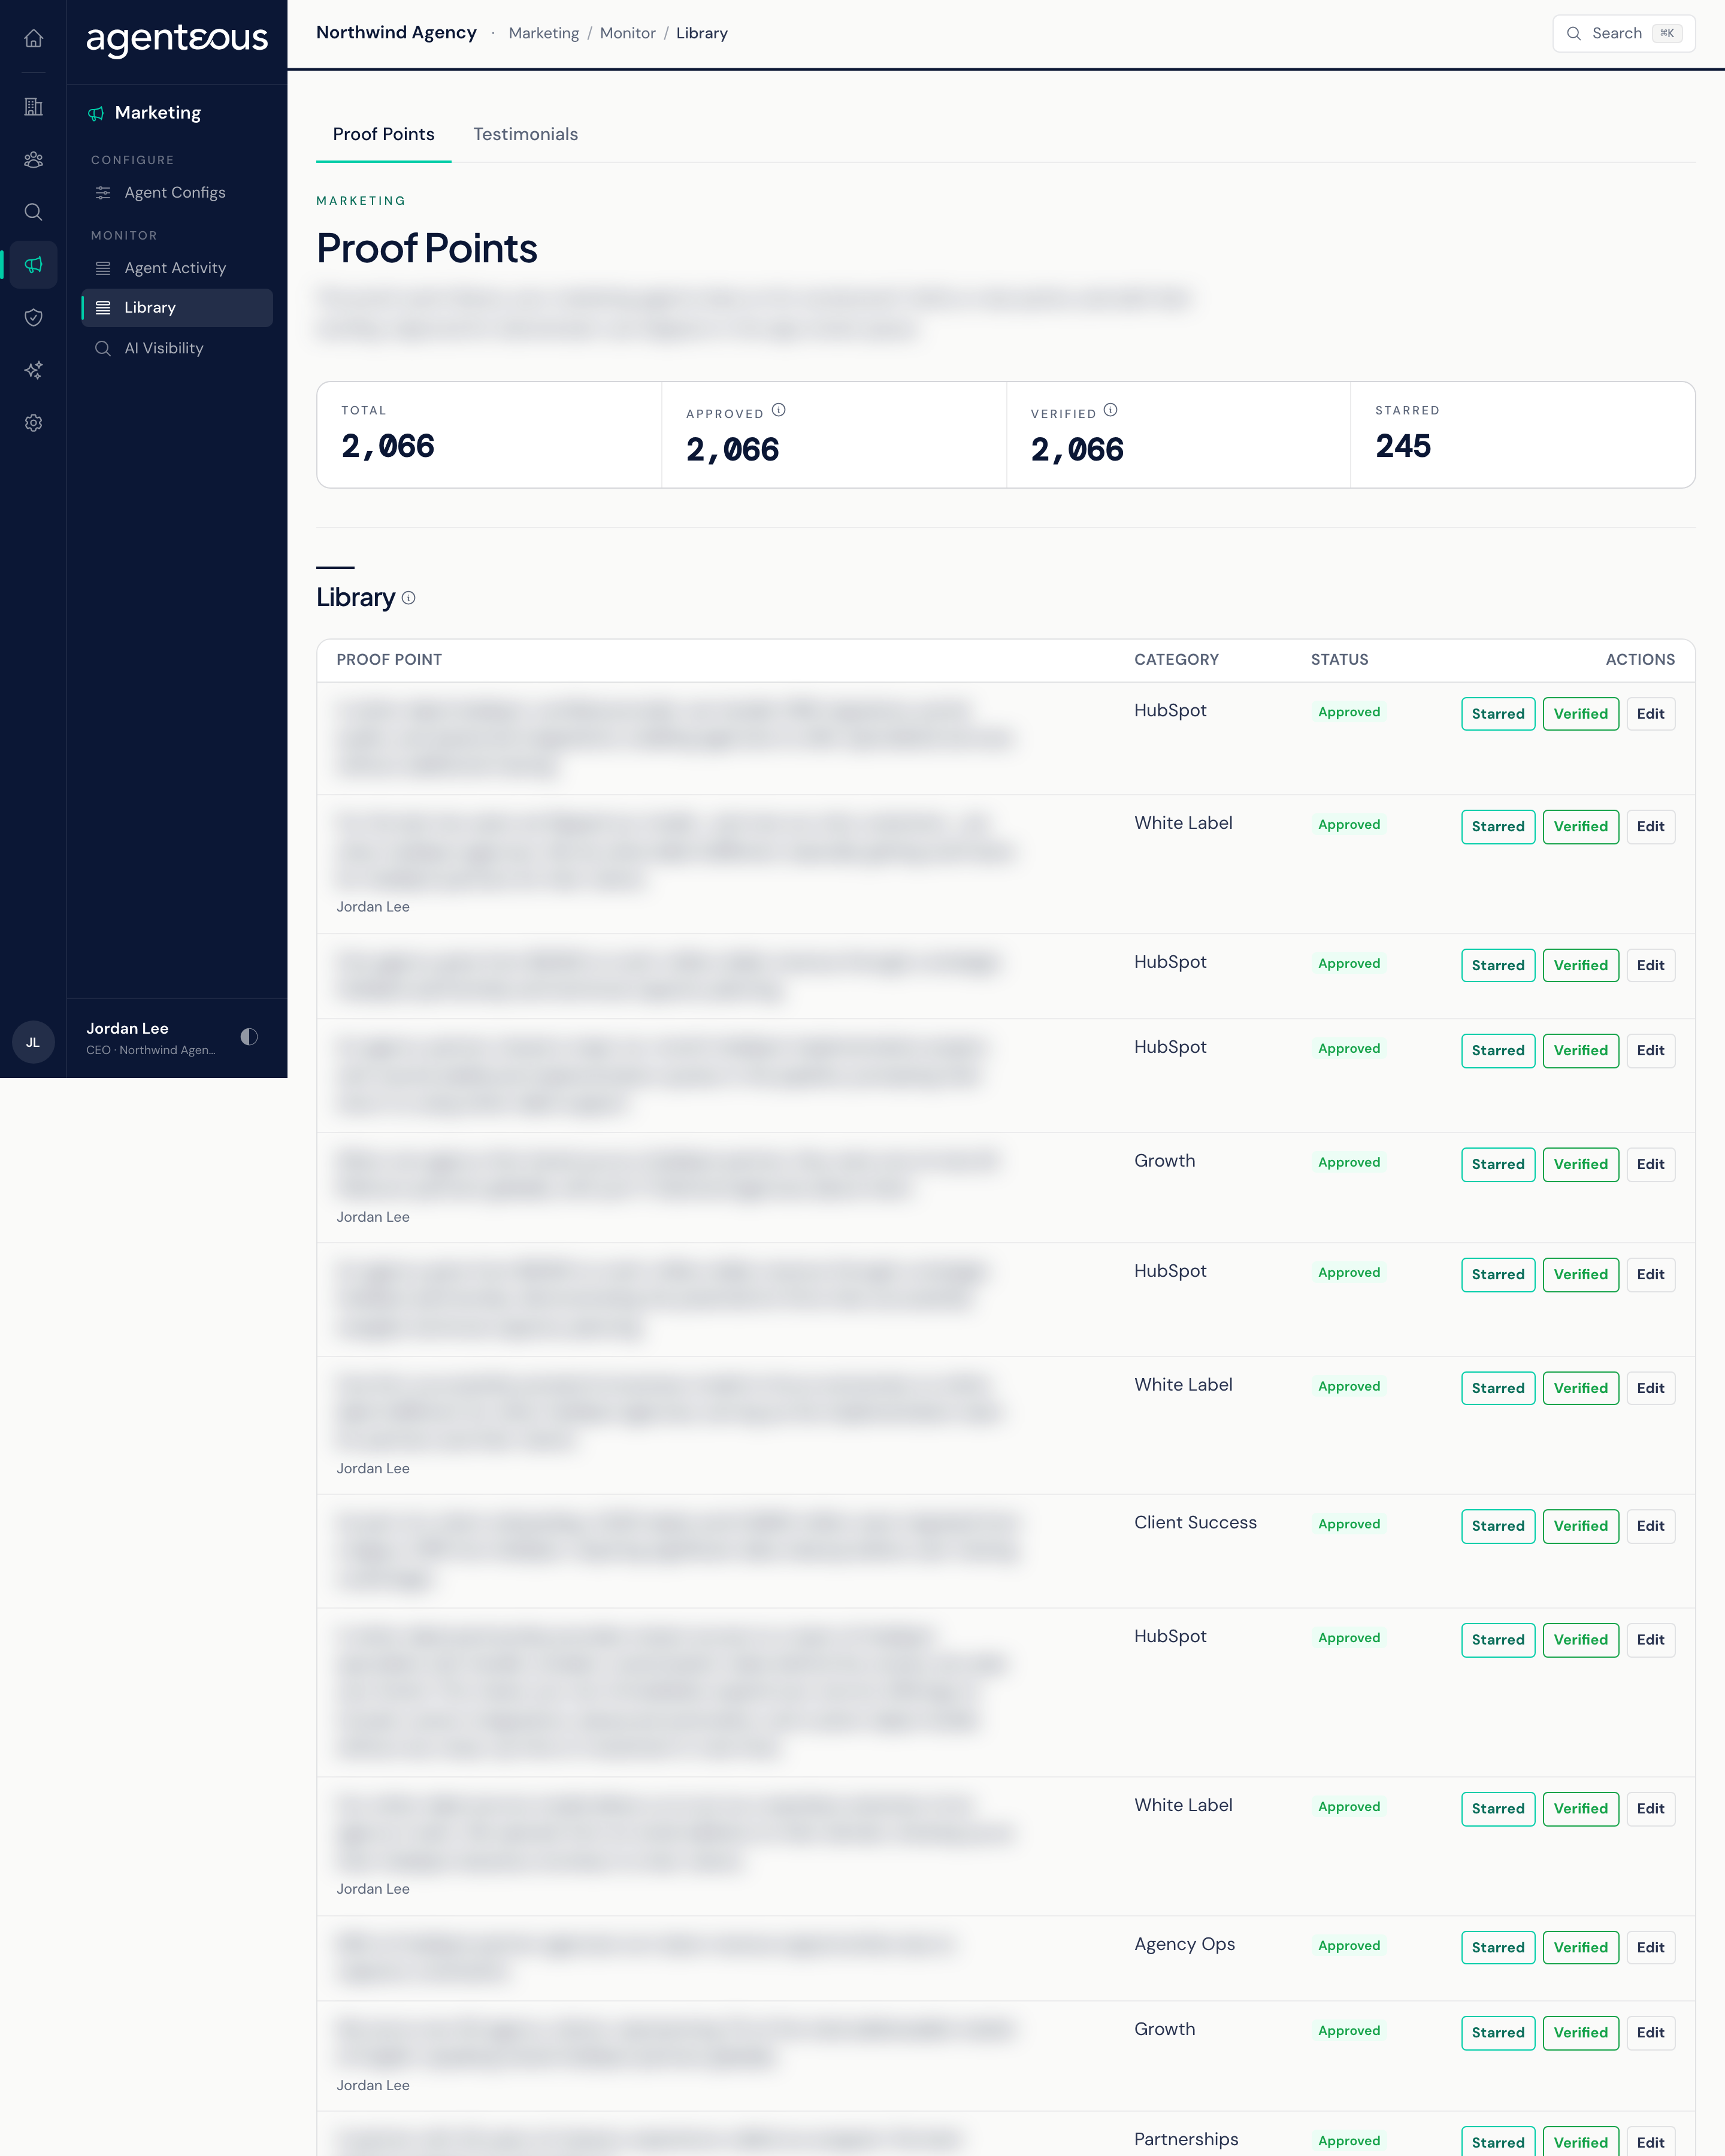Click the Agency Ops category cell
Viewport: 1725px width, 2156px height.
(1185, 1944)
